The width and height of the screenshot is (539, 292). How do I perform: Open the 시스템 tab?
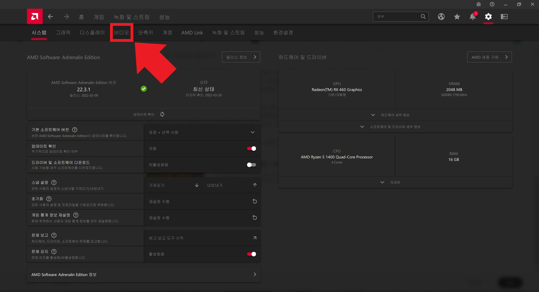[x=39, y=33]
